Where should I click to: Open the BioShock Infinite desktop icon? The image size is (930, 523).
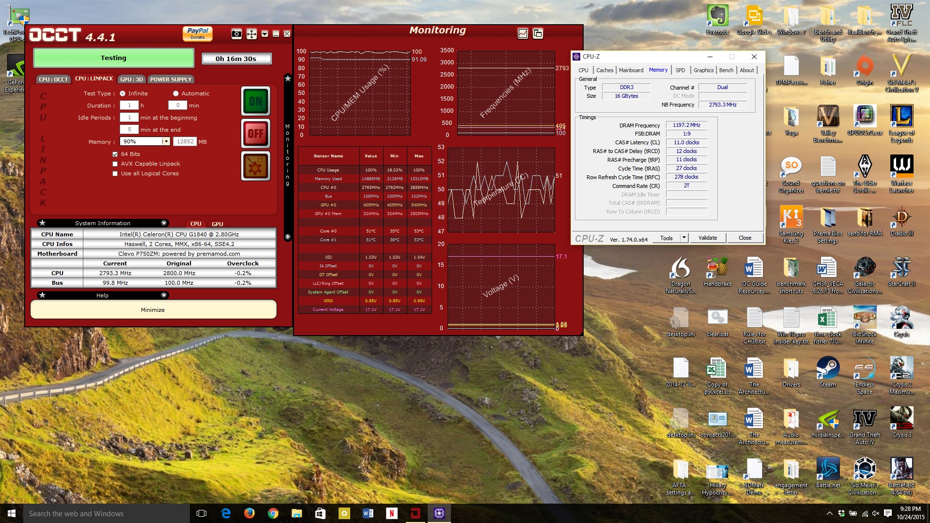click(865, 325)
